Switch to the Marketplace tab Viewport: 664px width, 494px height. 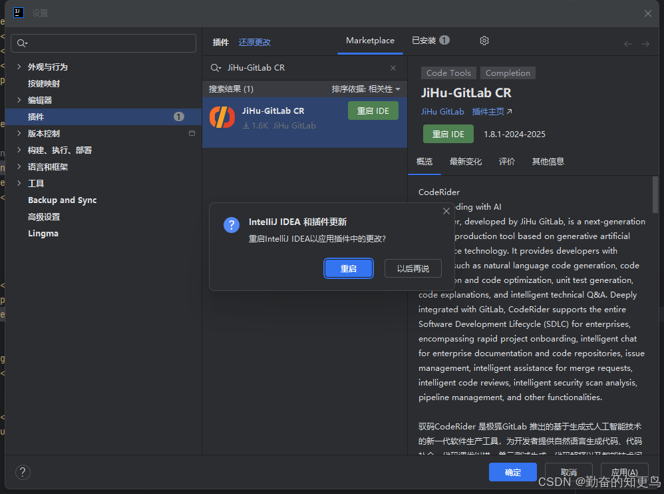(370, 41)
